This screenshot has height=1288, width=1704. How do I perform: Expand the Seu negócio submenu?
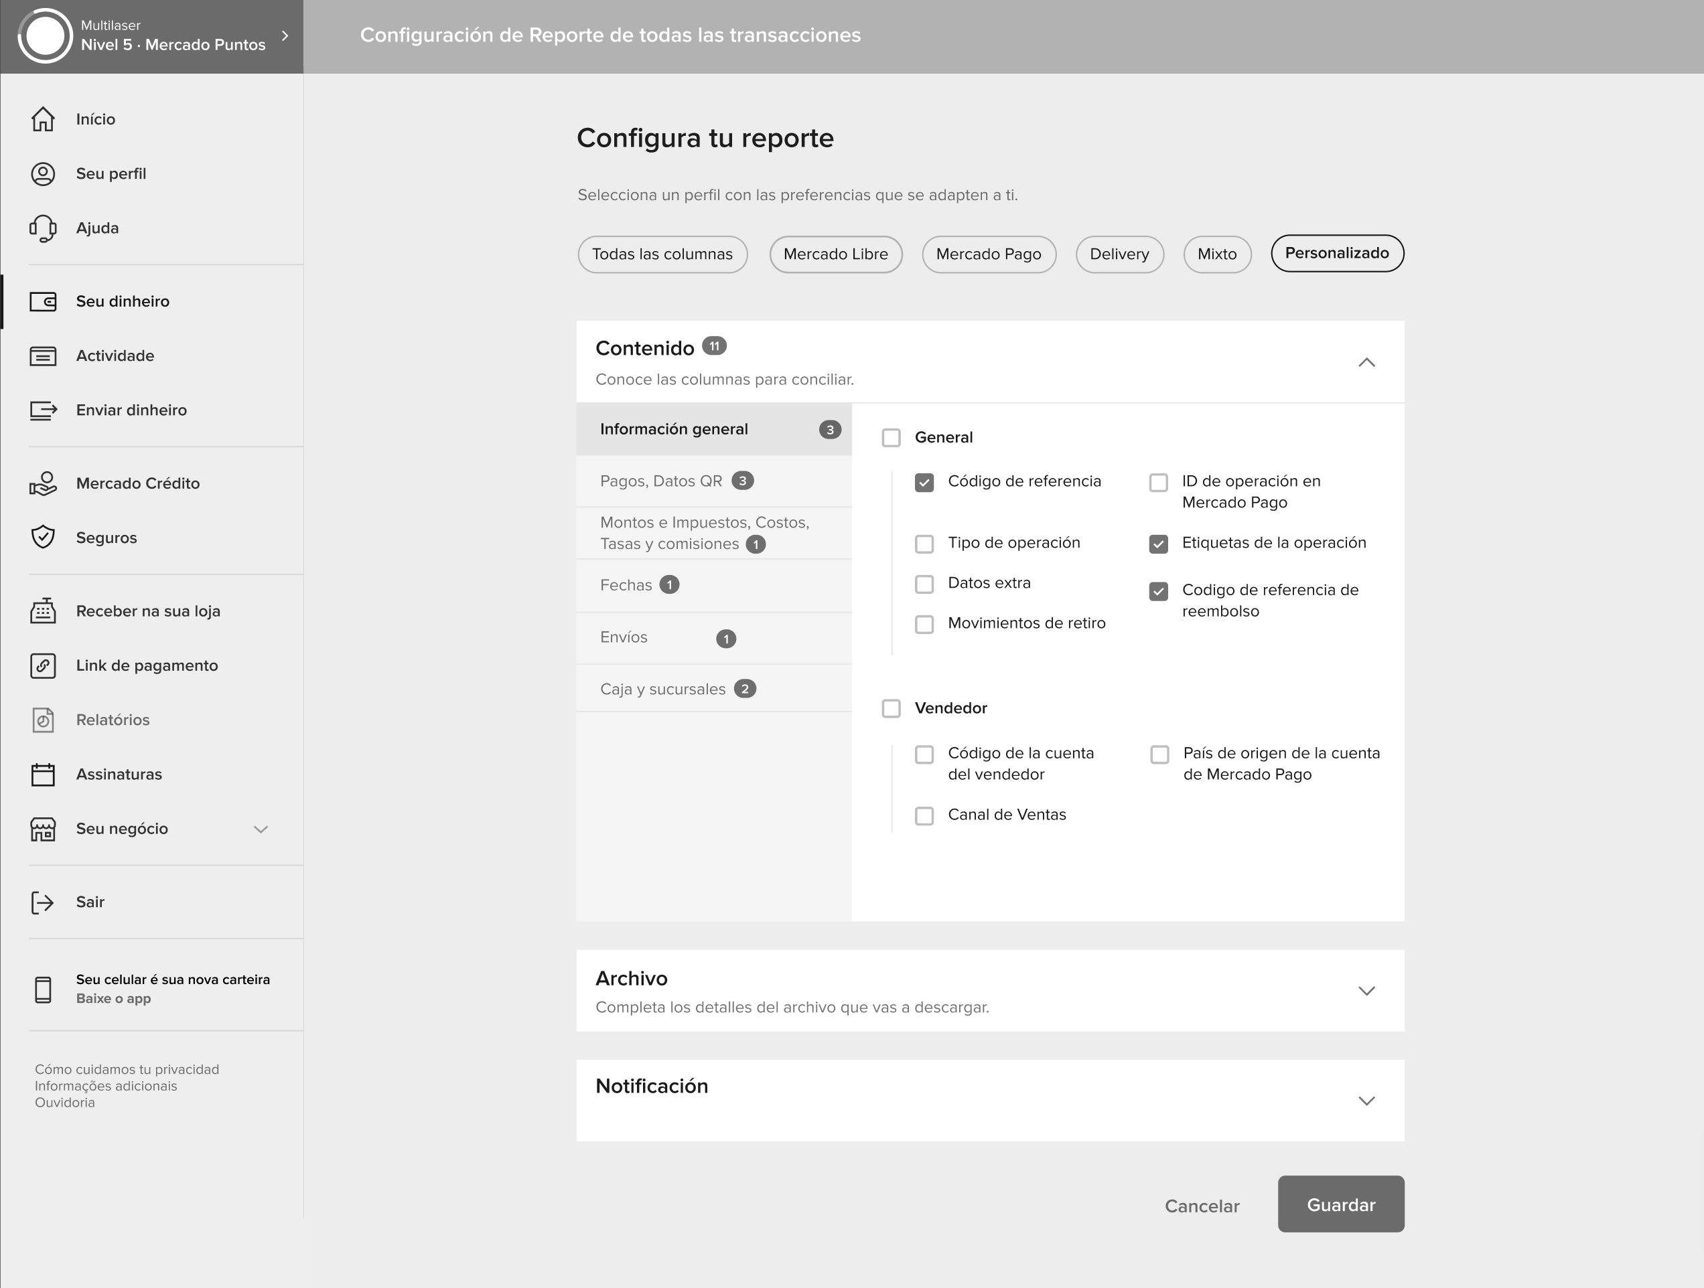pos(261,829)
